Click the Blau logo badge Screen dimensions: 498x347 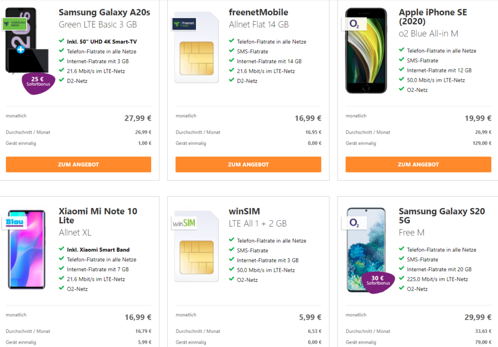(15, 222)
